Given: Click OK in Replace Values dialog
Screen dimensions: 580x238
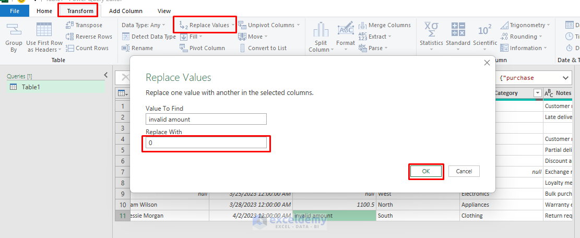Looking at the screenshot, I should [x=426, y=172].
